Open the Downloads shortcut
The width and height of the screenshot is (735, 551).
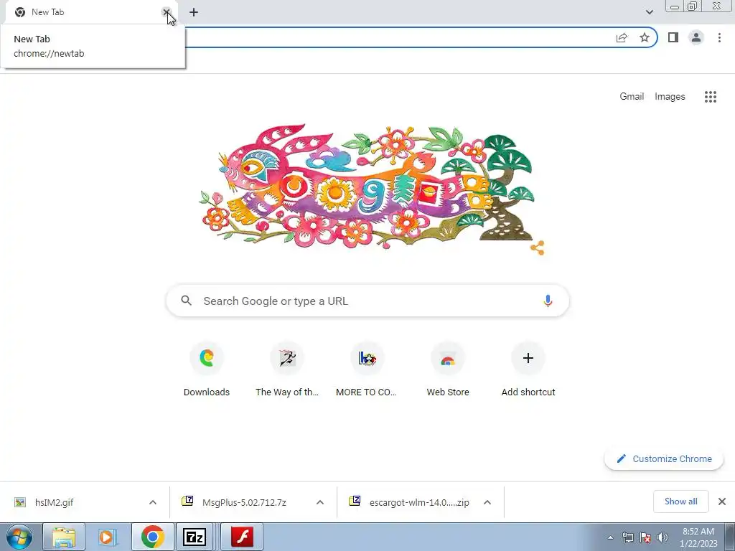click(207, 369)
